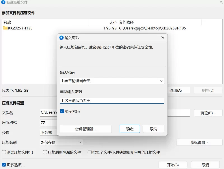Screen dimensions: 224x169
Task: Click 取消 at the bottom of main window
Action: click(205, 165)
